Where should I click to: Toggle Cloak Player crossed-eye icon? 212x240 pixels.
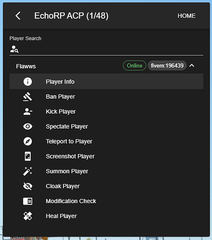click(x=28, y=186)
